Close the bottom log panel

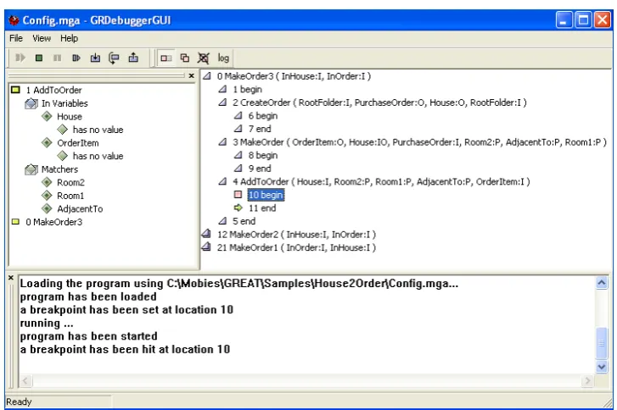point(11,278)
